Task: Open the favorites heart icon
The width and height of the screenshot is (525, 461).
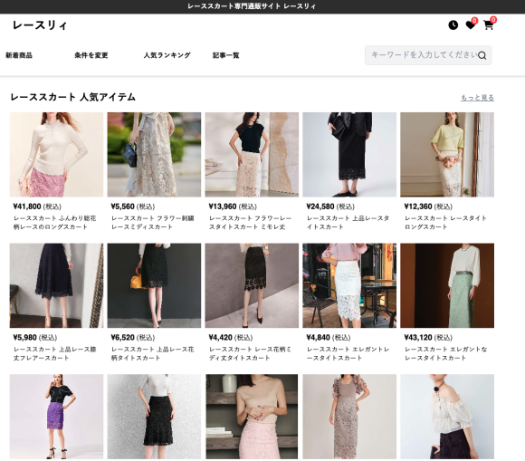Action: point(471,24)
